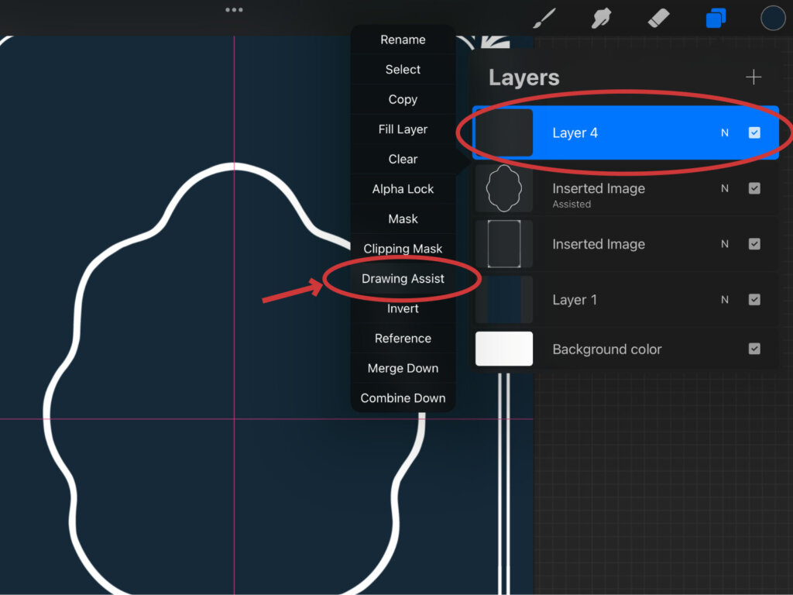
Task: Click the Rename option
Action: pyautogui.click(x=403, y=40)
